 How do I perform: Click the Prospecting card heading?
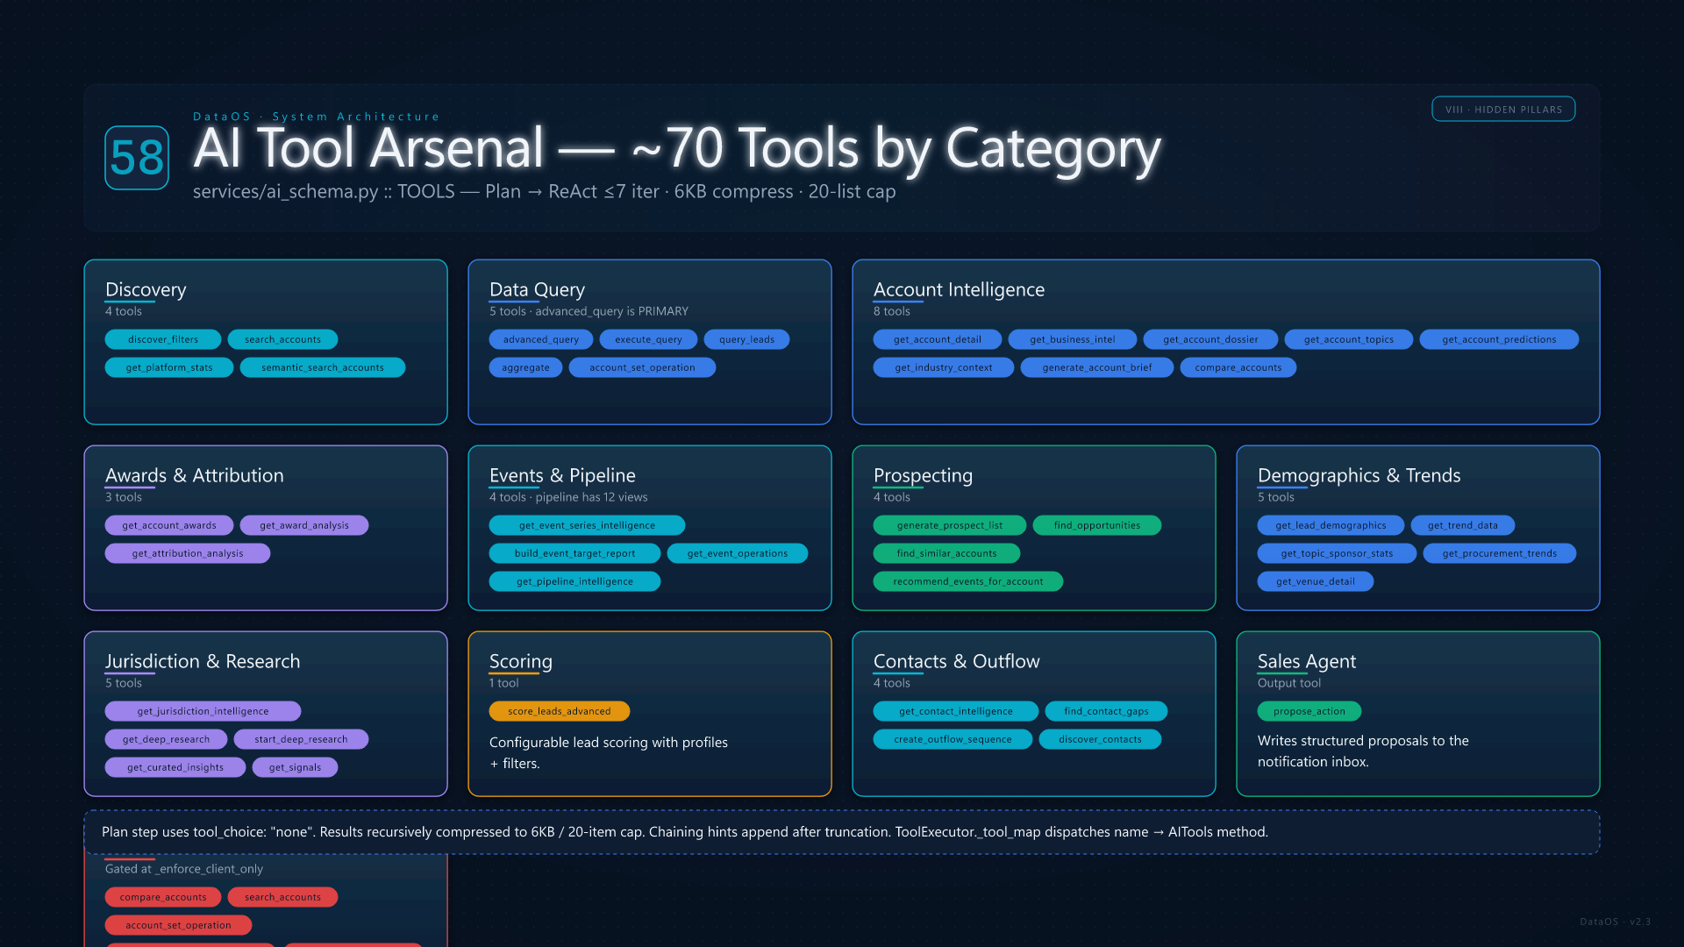(923, 475)
